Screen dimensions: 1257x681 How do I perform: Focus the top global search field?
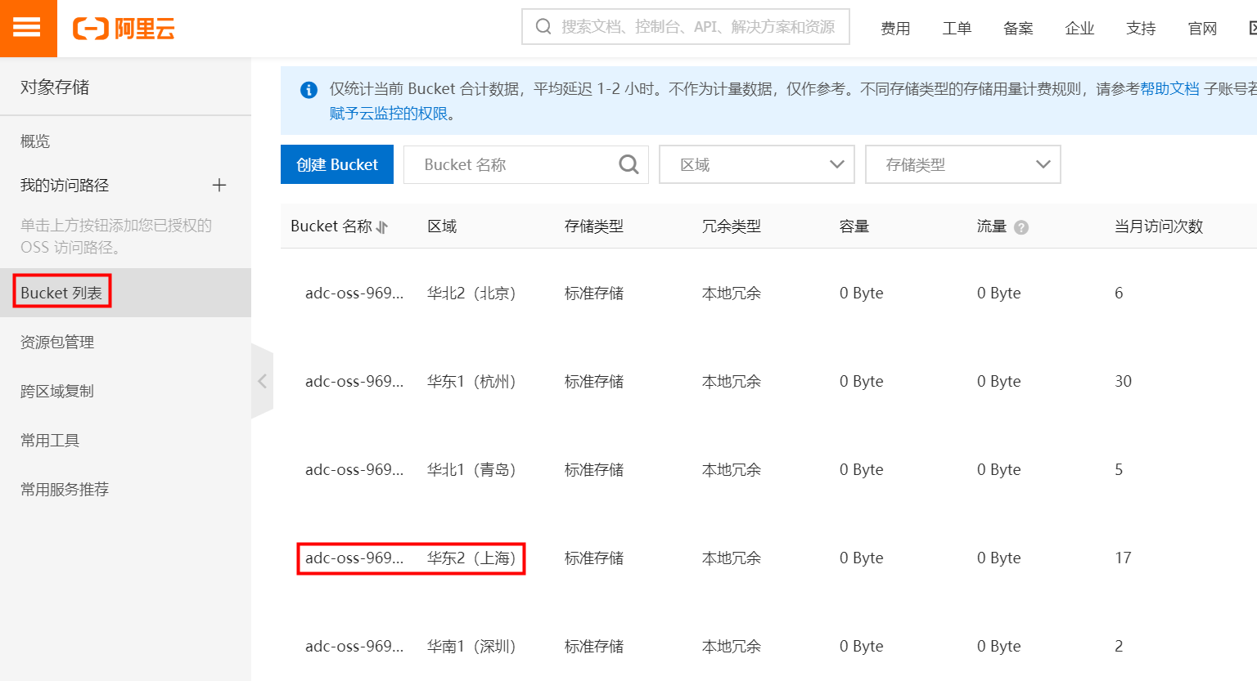(x=696, y=27)
